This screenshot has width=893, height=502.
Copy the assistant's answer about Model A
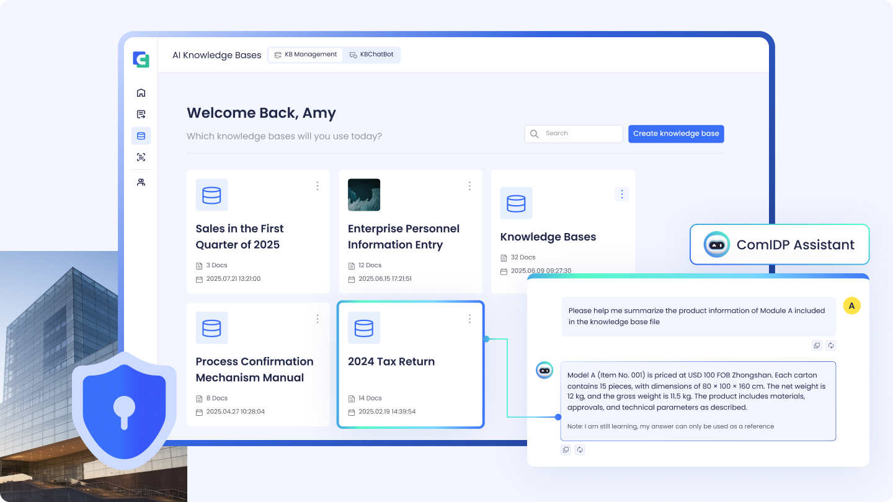coord(566,449)
